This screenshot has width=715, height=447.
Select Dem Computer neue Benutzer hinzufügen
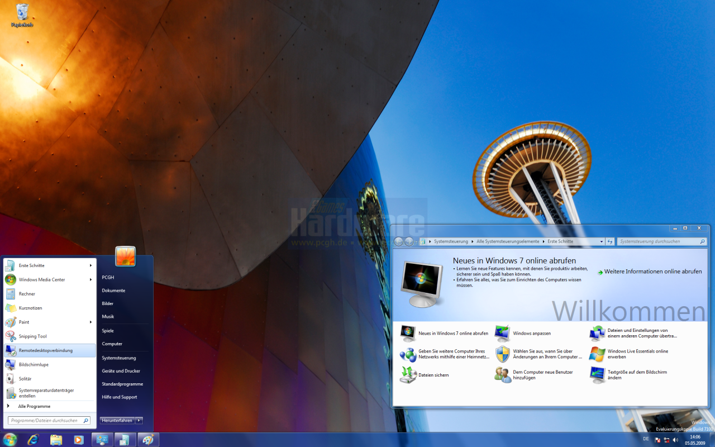534,375
